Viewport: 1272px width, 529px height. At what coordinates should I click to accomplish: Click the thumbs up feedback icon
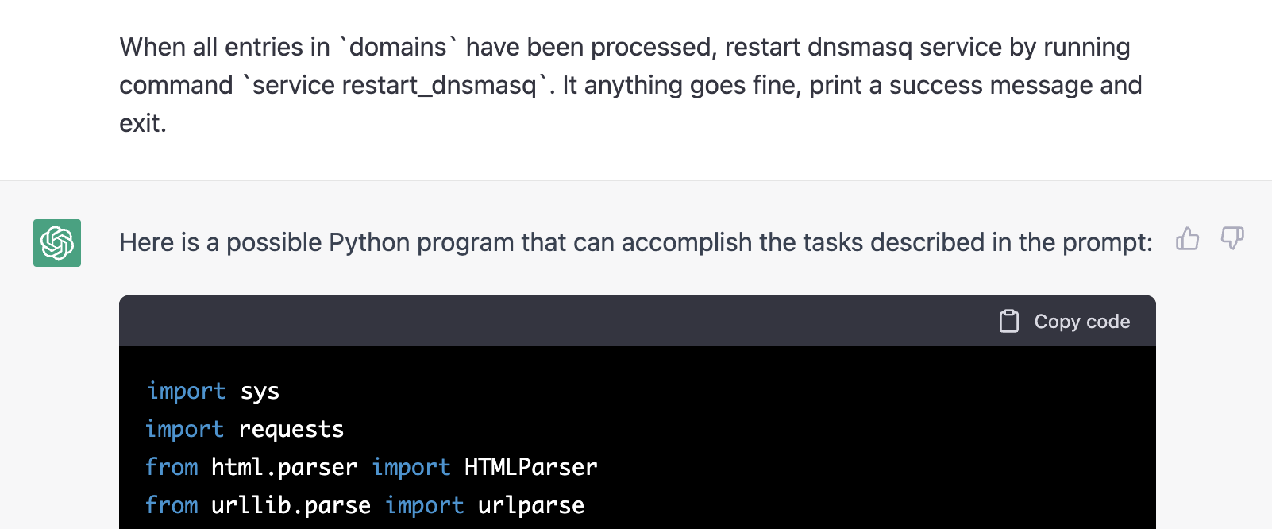point(1188,238)
